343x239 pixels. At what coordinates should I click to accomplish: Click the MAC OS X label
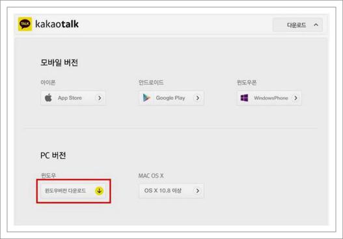[151, 176]
